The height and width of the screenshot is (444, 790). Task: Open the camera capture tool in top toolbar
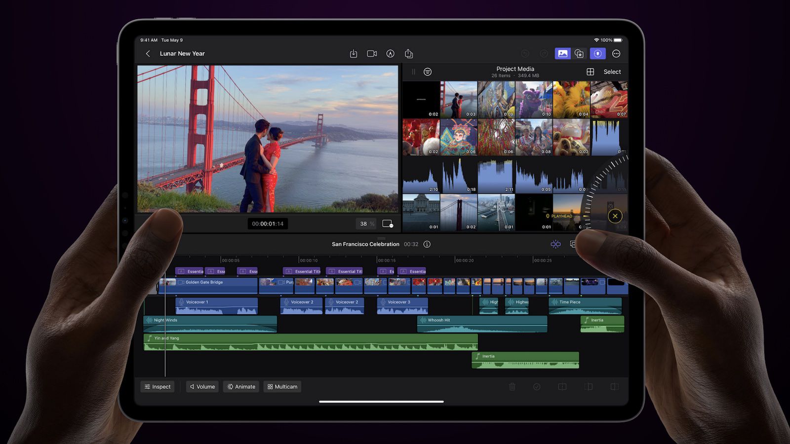[x=372, y=53]
